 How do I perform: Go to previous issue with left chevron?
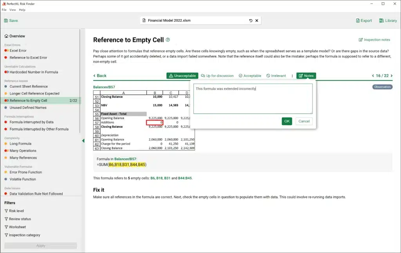point(373,76)
